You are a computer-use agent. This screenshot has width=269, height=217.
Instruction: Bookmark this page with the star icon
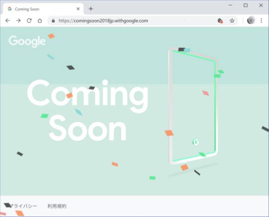click(x=232, y=21)
